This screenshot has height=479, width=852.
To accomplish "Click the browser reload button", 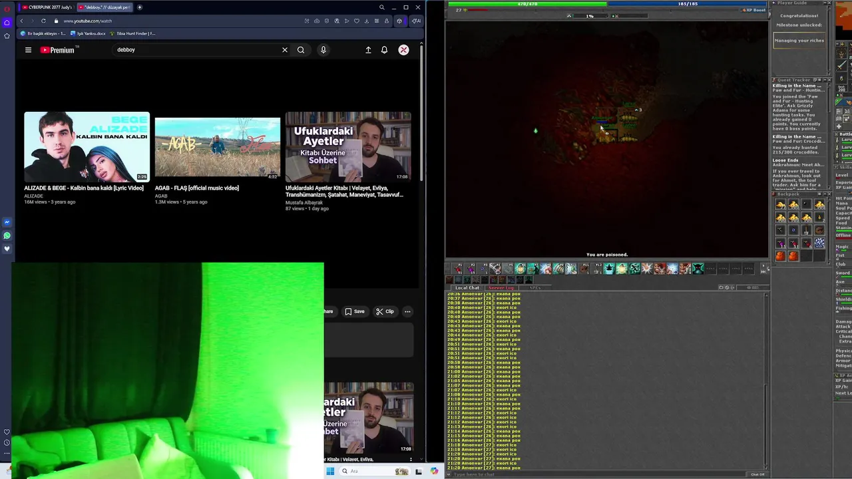I will pos(43,21).
